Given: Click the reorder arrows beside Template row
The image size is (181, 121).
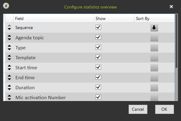Looking at the screenshot, I should point(9,57).
